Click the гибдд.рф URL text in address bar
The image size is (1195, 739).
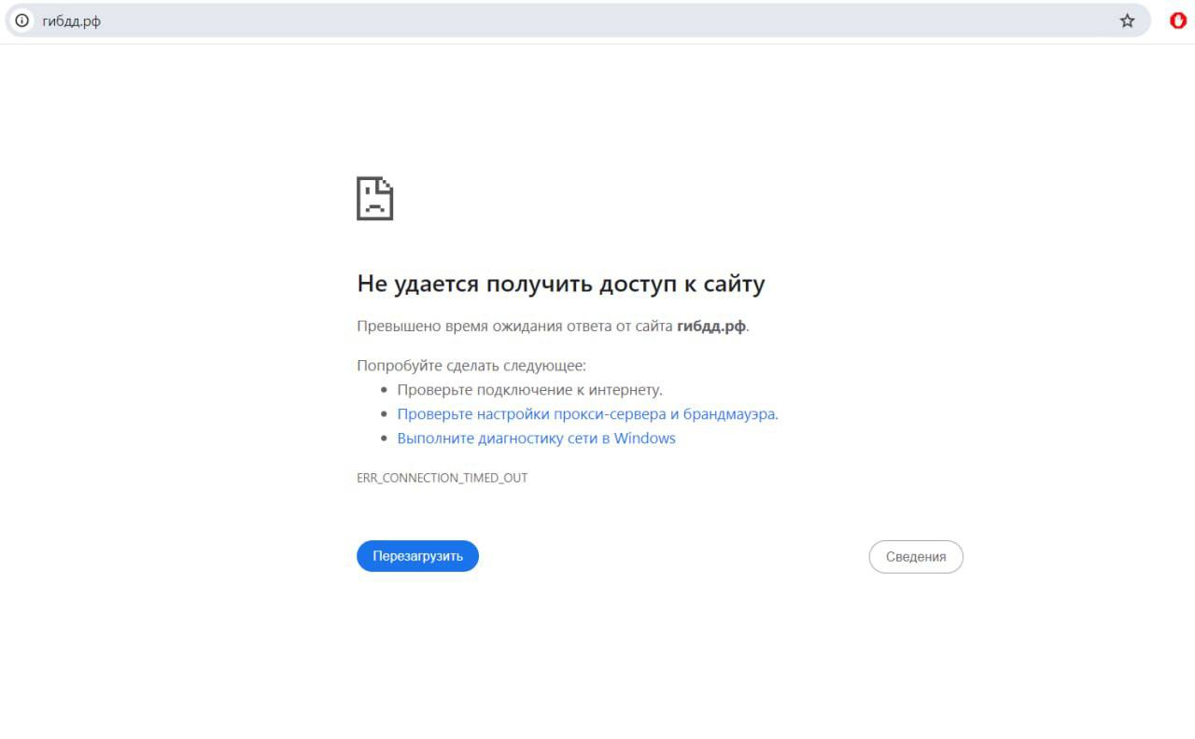tap(72, 21)
